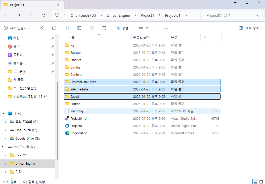Select the Source folder
The width and height of the screenshot is (265, 184).
click(x=142, y=104)
